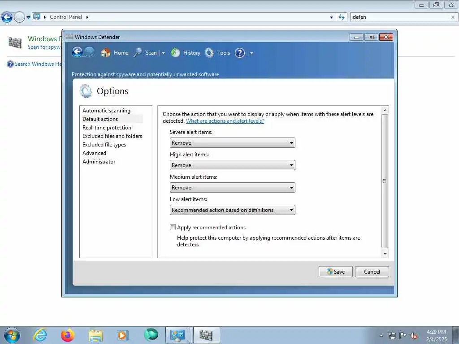The height and width of the screenshot is (344, 459).
Task: Open Windows Media Player from taskbar
Action: click(122, 335)
